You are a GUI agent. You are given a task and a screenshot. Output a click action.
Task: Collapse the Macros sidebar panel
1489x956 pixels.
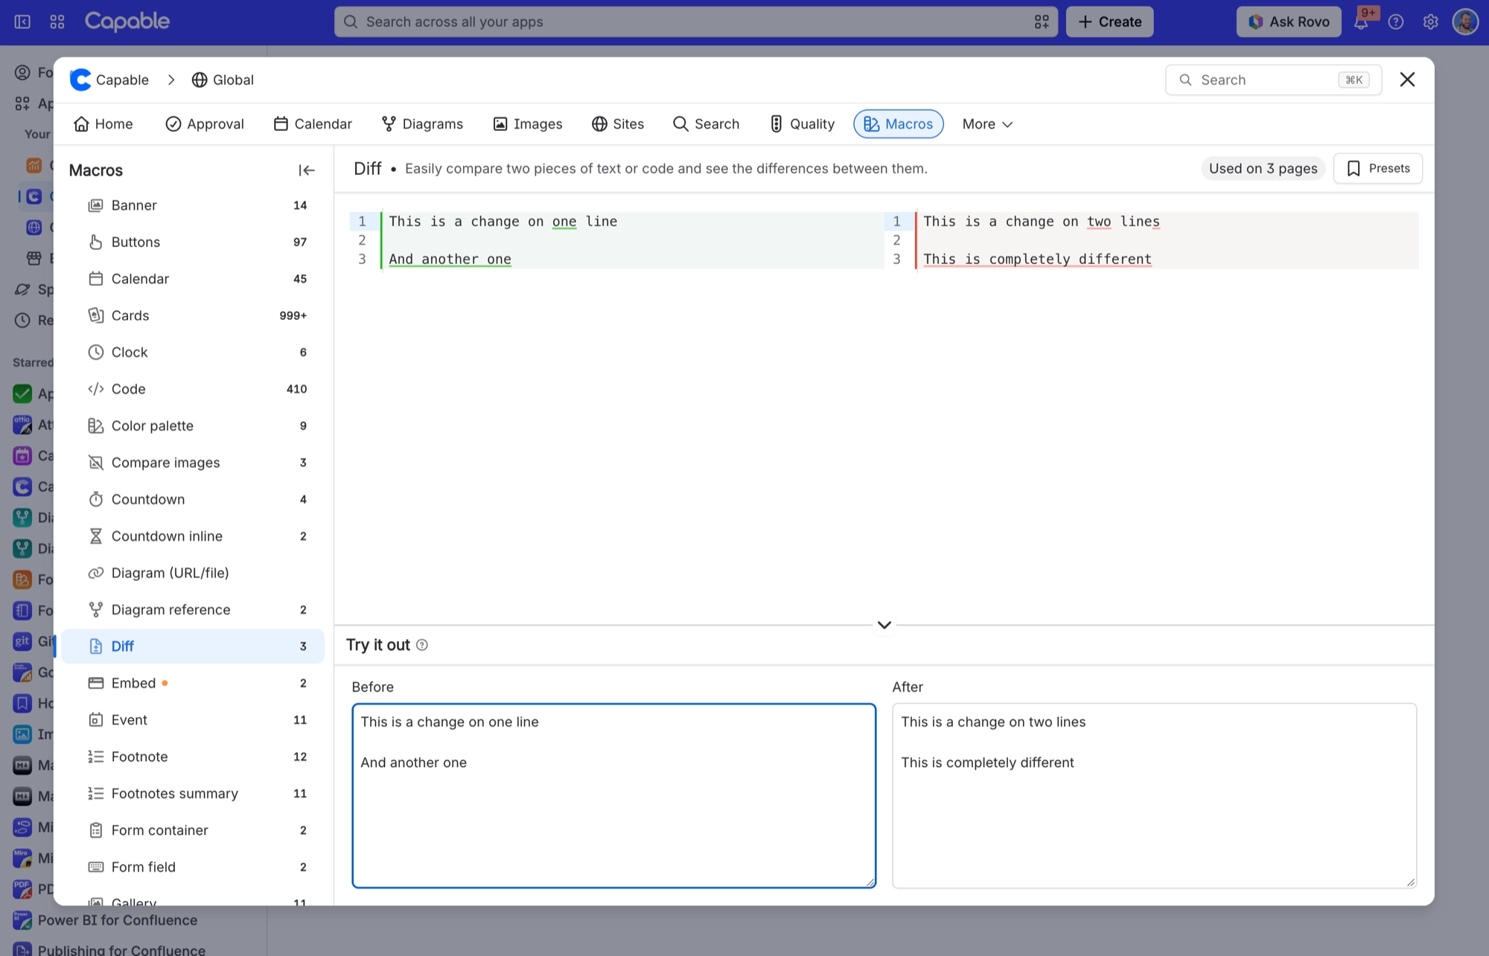(x=306, y=170)
